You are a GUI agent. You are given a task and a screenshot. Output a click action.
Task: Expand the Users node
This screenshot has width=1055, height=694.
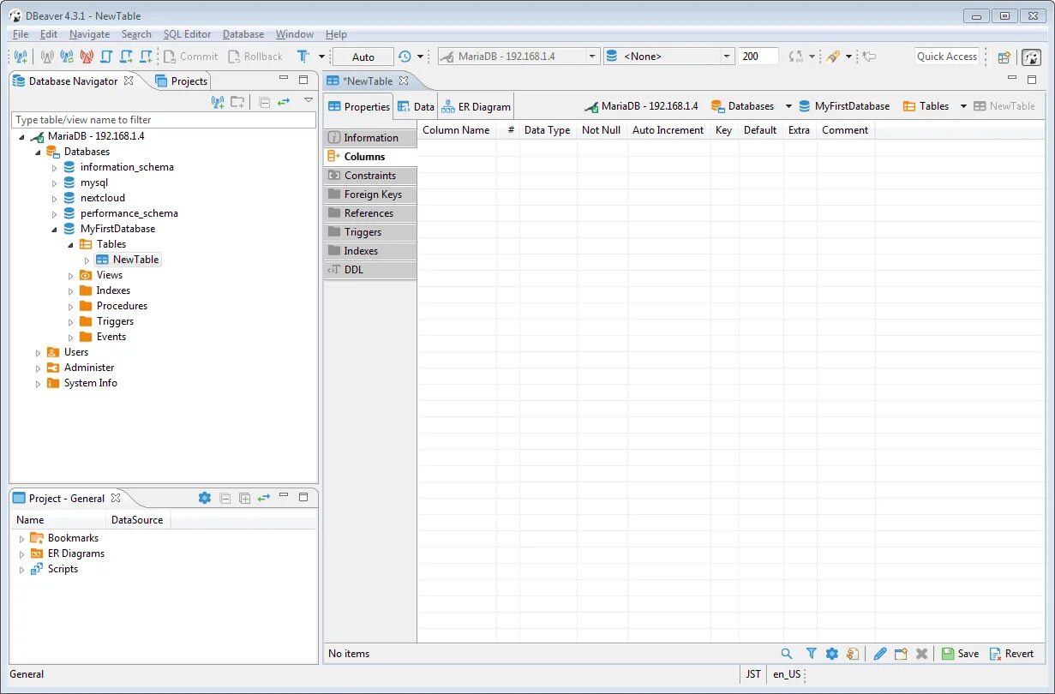click(38, 353)
